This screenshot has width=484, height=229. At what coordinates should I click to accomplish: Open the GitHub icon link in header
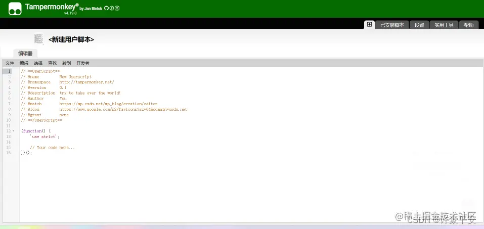107,8
